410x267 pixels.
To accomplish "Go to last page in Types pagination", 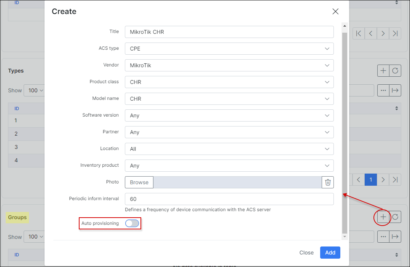I will [396, 180].
